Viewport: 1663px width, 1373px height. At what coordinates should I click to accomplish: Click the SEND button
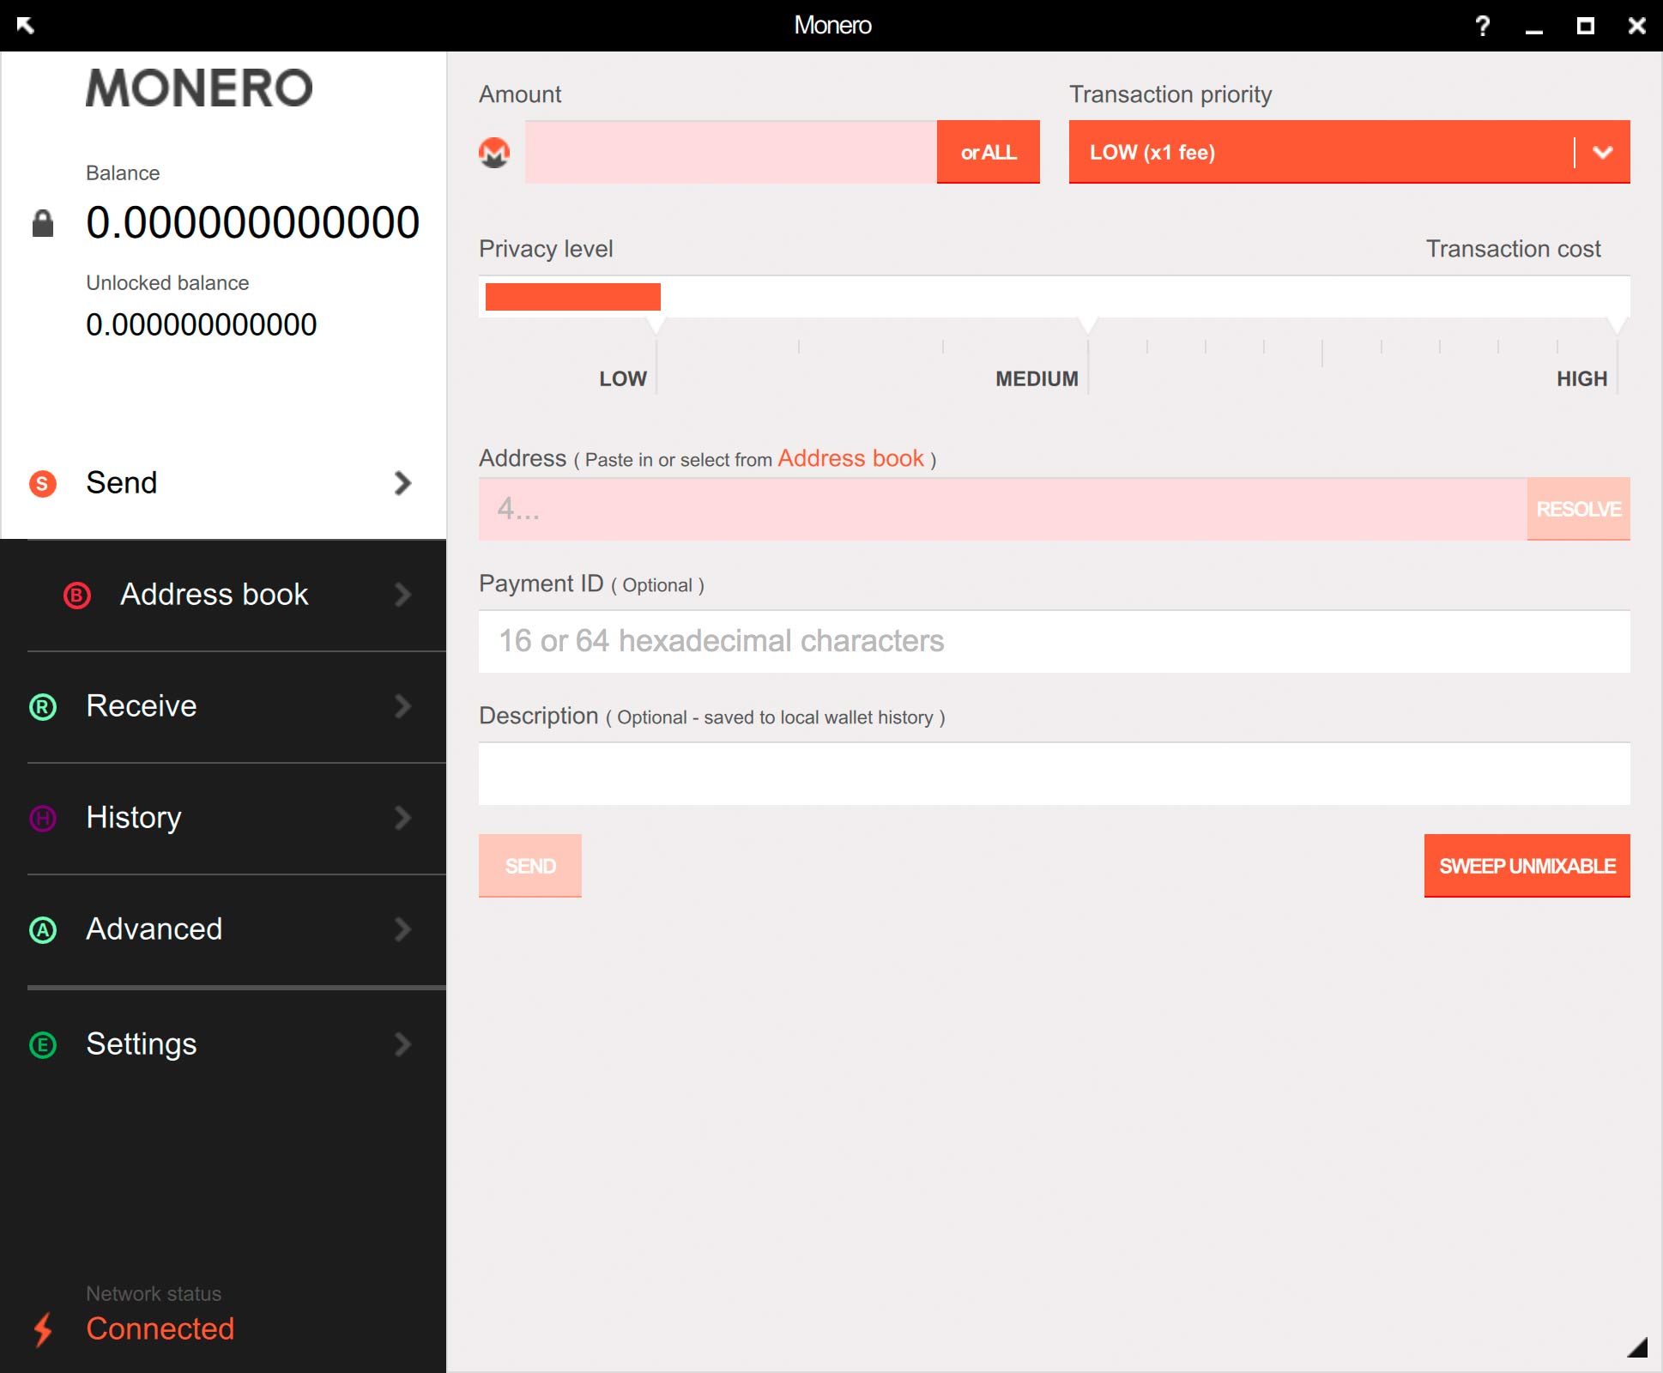point(530,866)
